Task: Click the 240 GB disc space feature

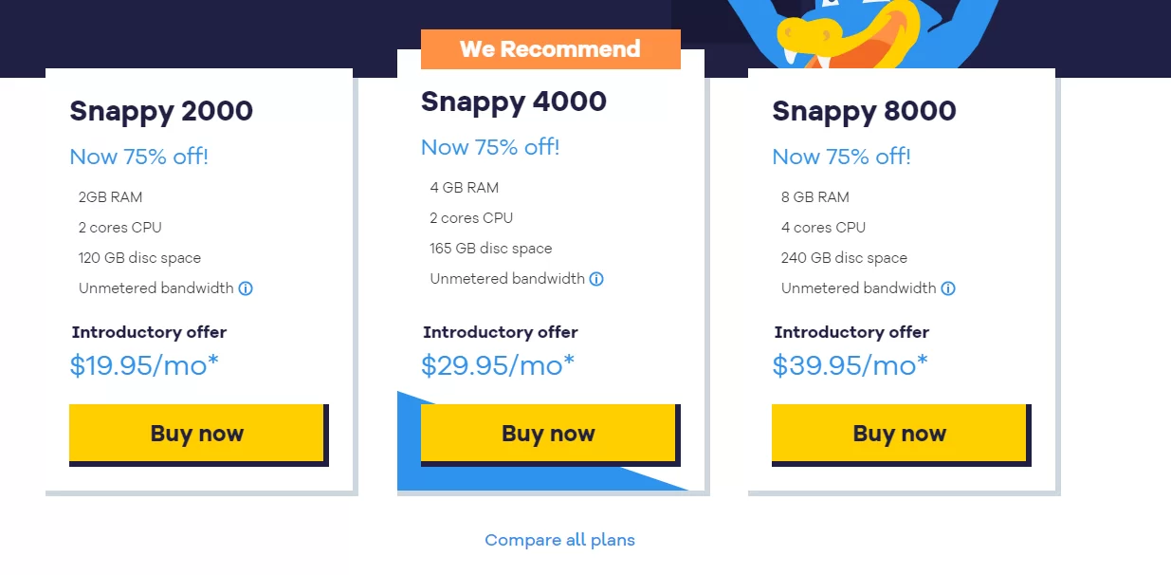Action: (844, 258)
